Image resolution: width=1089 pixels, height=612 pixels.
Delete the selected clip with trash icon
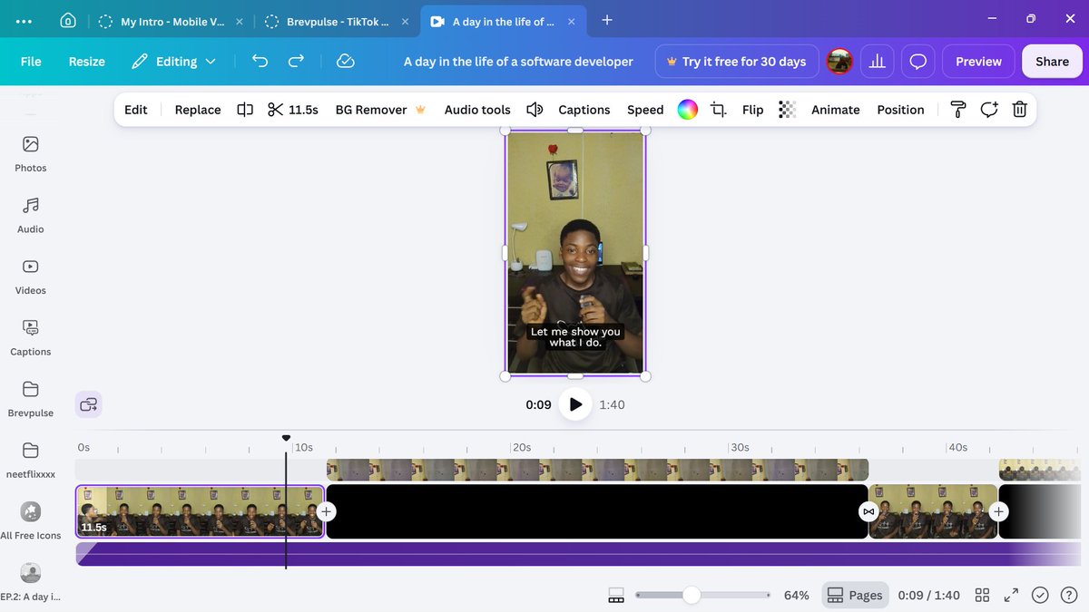click(1019, 110)
